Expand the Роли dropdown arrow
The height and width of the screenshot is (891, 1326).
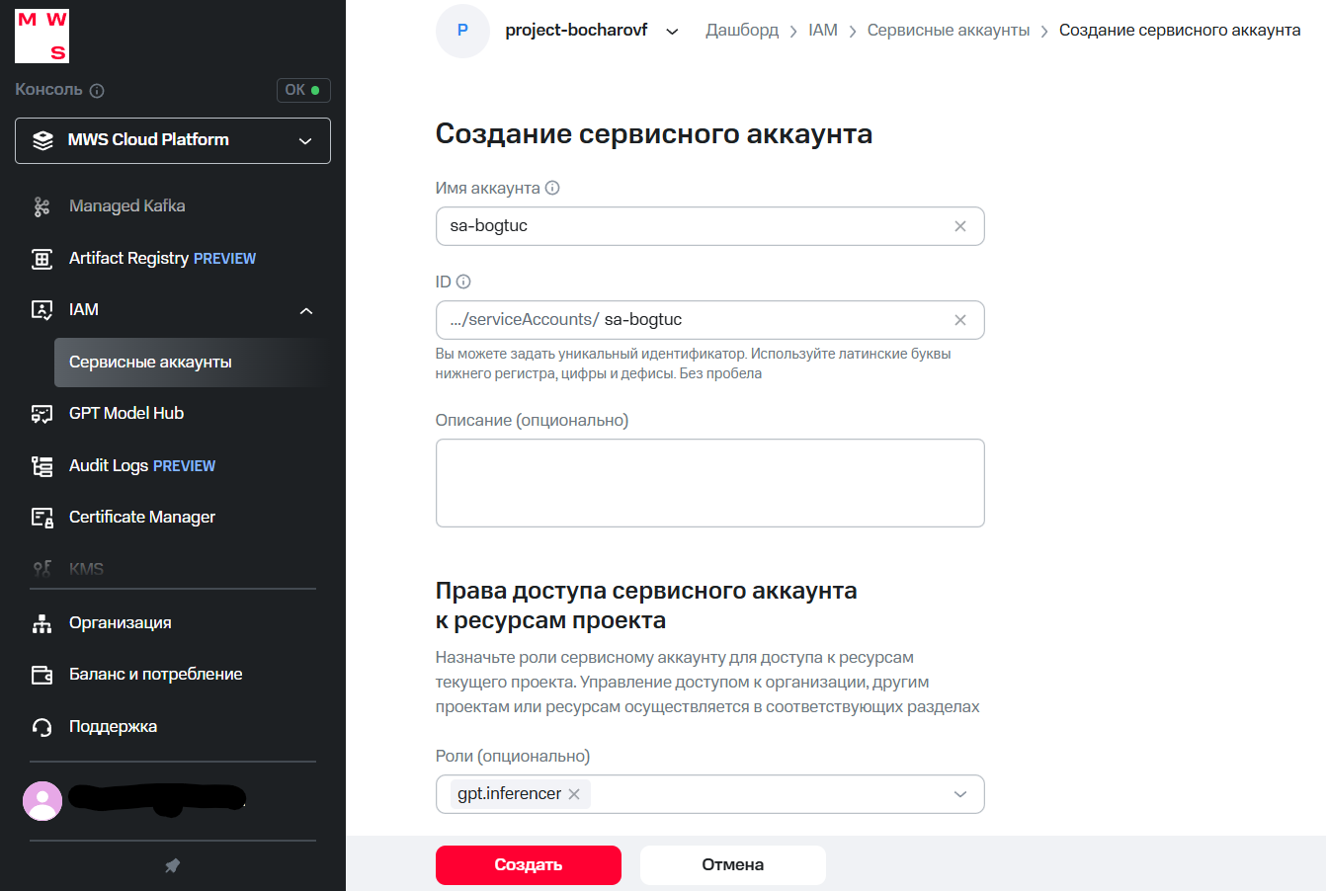[960, 794]
